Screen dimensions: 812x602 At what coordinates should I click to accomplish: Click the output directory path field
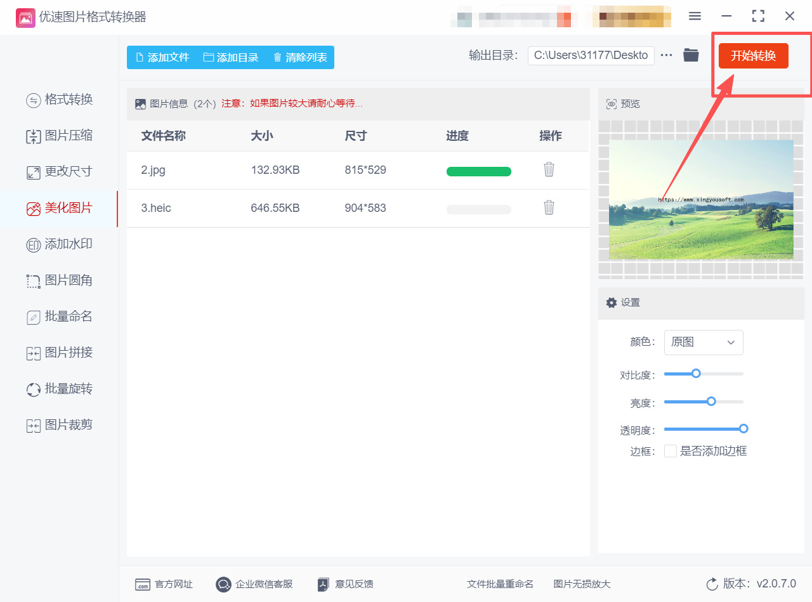(x=591, y=55)
